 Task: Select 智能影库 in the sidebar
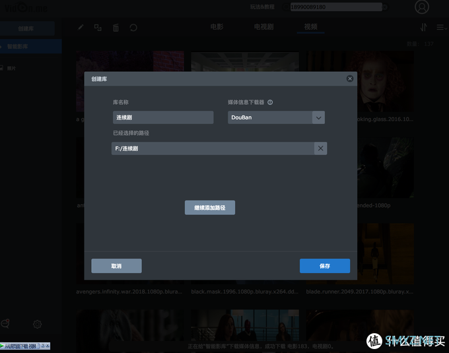[30, 46]
